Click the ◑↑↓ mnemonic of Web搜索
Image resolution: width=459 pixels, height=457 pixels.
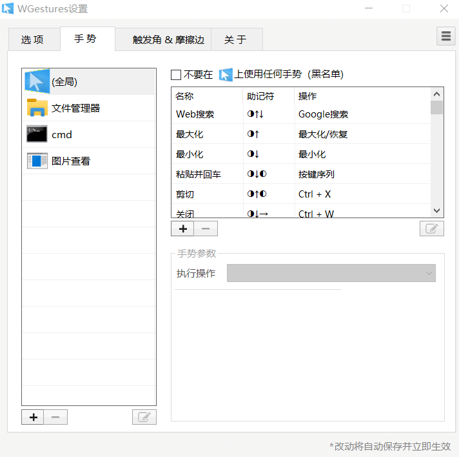(255, 114)
